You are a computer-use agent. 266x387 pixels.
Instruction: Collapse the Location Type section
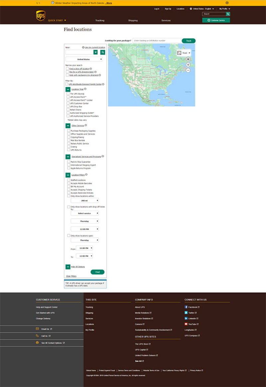68,89
